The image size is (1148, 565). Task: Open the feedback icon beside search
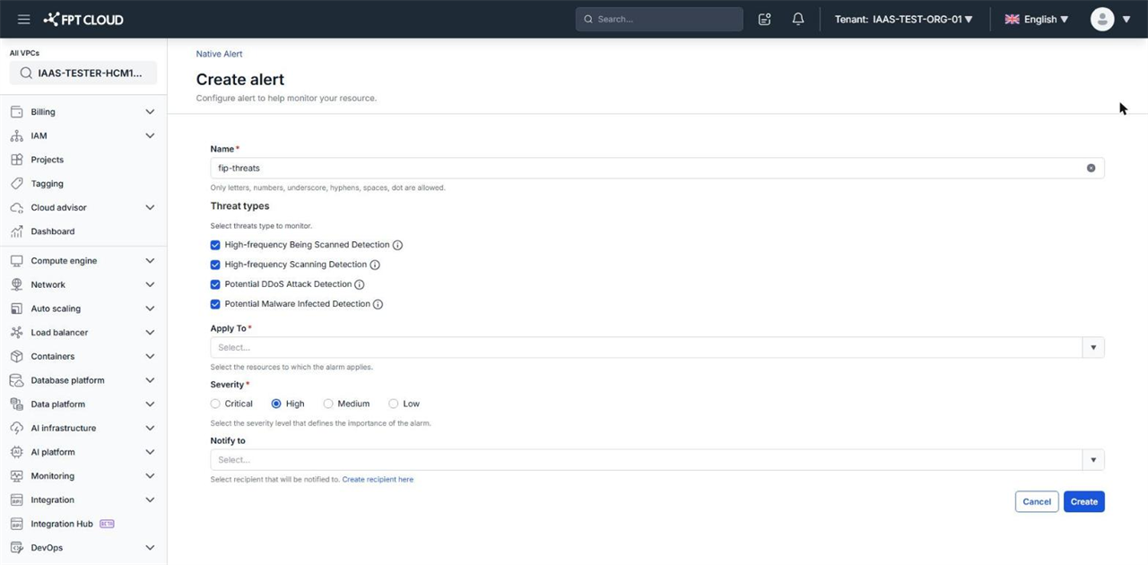pyautogui.click(x=764, y=19)
